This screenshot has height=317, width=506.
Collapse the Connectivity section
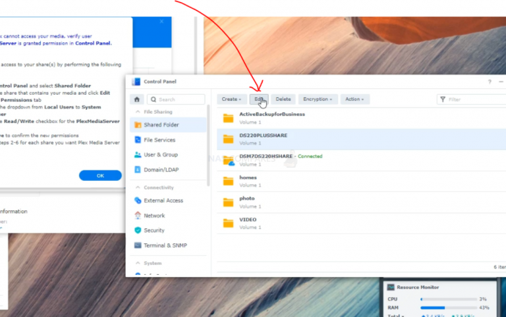coord(137,187)
